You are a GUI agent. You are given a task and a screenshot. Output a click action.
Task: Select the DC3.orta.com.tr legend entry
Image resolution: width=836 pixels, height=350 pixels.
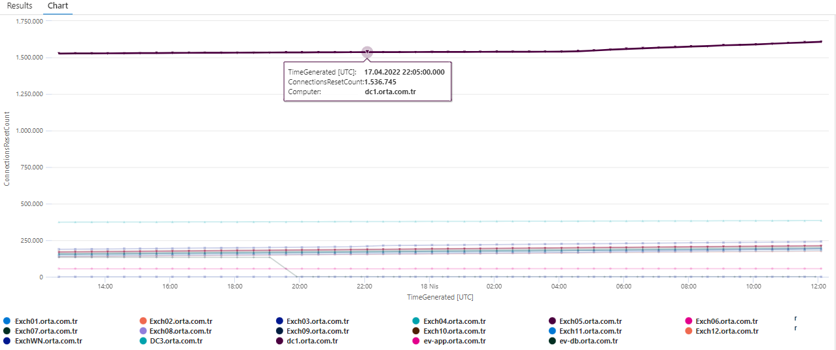point(171,341)
